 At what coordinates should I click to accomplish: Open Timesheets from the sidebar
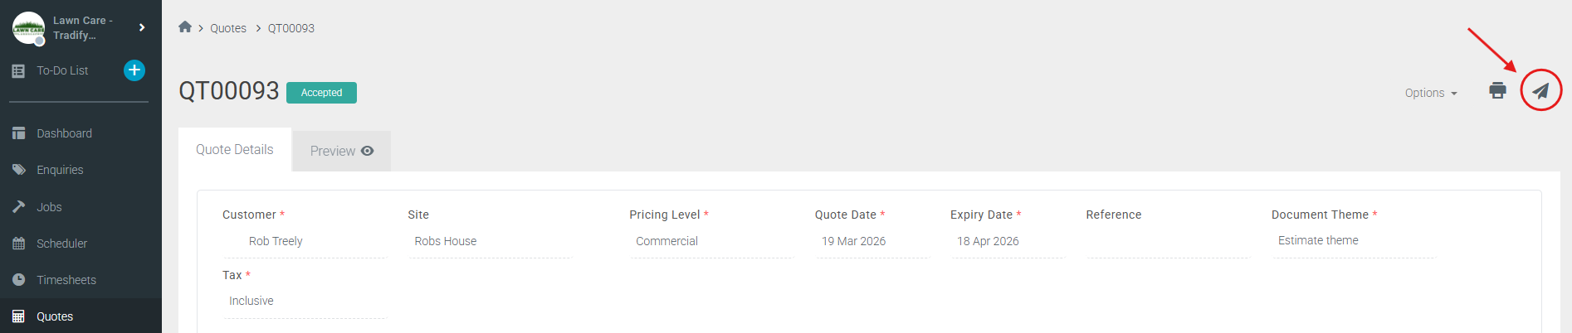tap(66, 280)
